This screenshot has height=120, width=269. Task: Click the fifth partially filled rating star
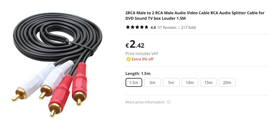[146, 27]
